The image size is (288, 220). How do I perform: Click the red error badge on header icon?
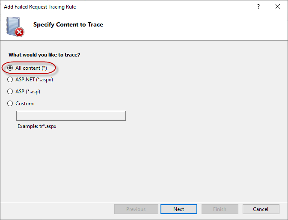(x=19, y=32)
